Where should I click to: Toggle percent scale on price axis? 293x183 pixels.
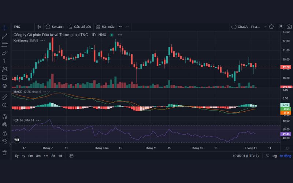coord(268,156)
